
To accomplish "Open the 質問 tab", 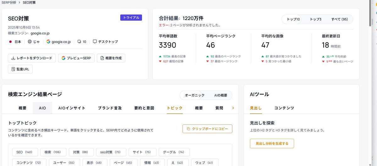I will 219,108.
